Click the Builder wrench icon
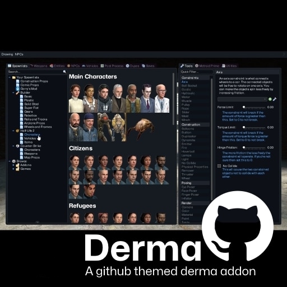 tap(17, 92)
